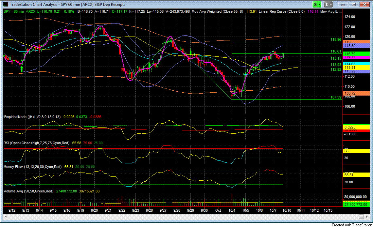Open the TradeStation window system-menu icon
Screen dimensions: 373x227
pos(5,4)
